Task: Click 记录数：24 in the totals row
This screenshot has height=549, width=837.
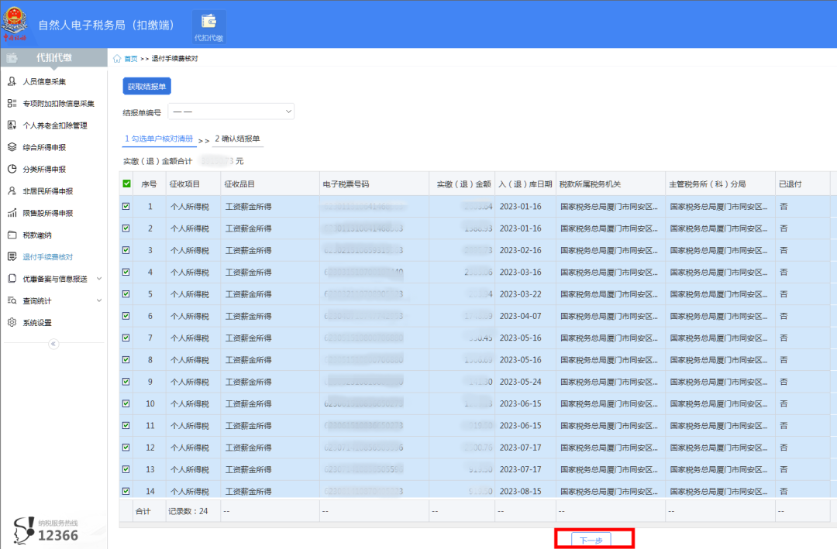Action: [x=188, y=511]
